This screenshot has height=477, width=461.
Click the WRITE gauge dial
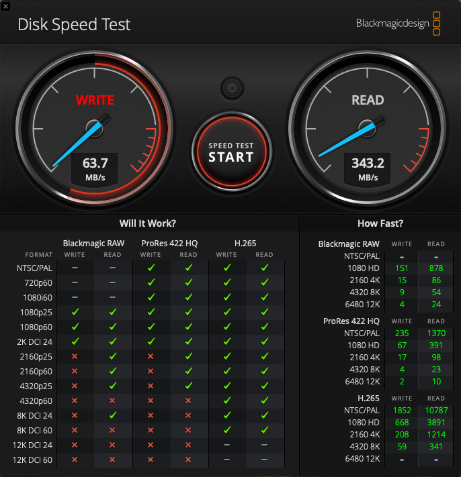point(95,128)
